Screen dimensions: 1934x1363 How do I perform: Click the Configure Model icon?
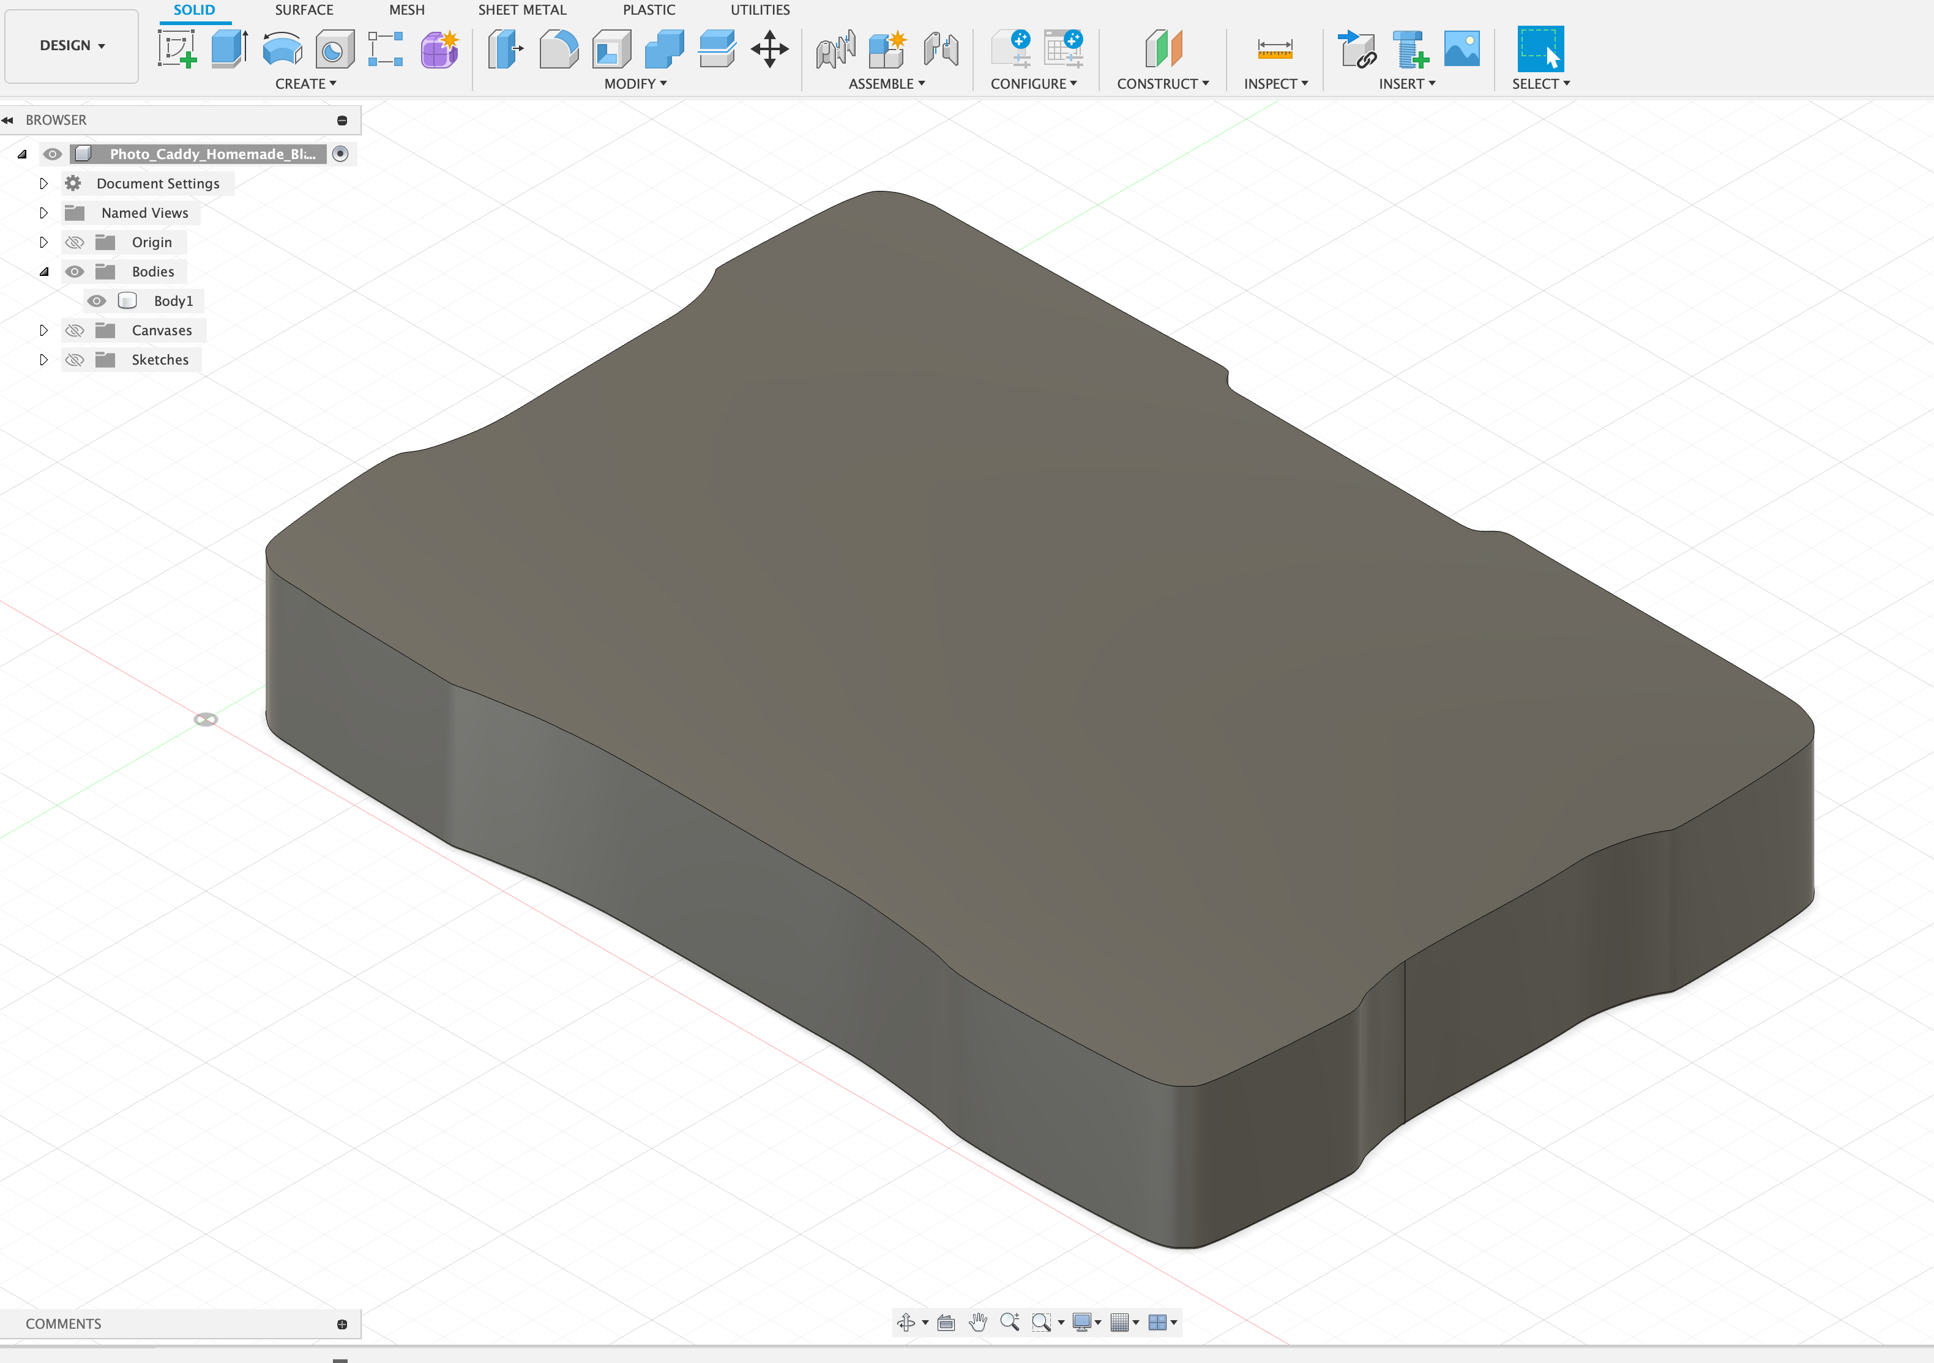point(1011,49)
